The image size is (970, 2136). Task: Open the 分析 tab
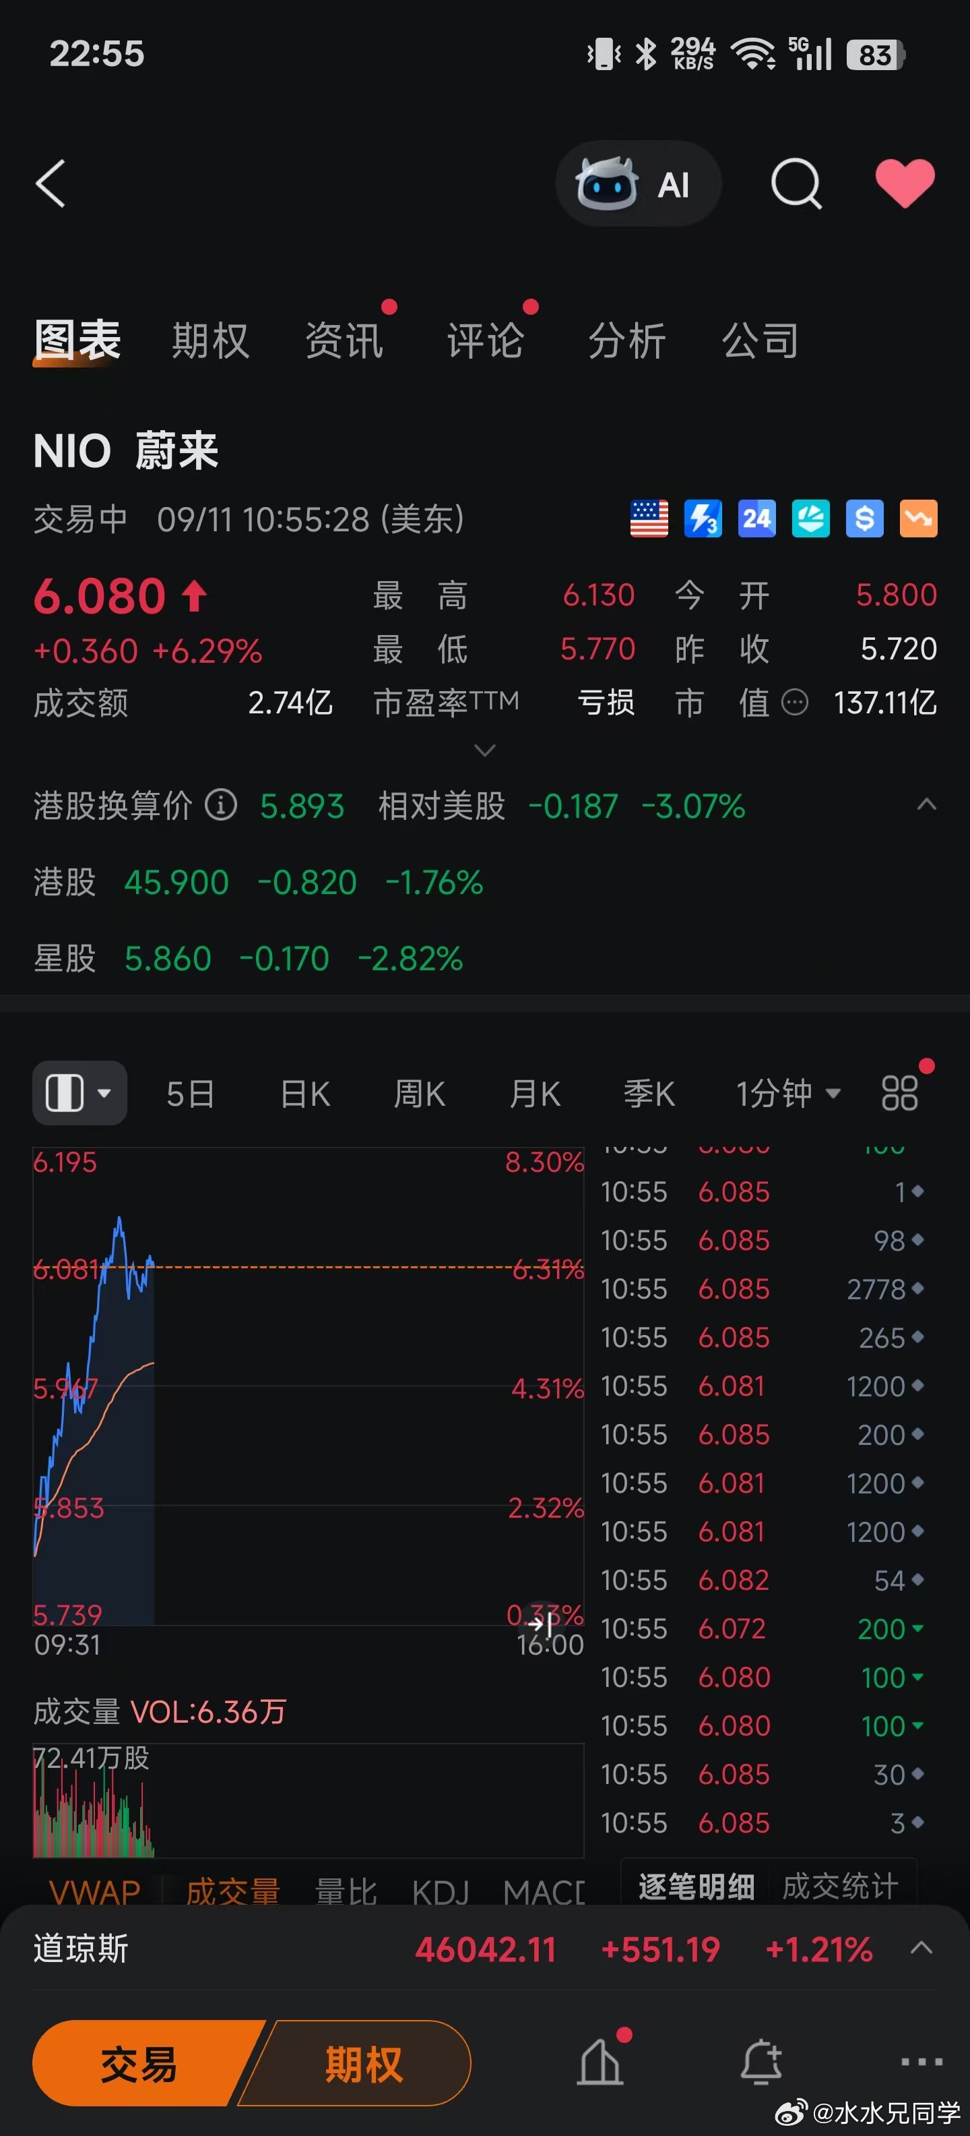click(x=627, y=340)
